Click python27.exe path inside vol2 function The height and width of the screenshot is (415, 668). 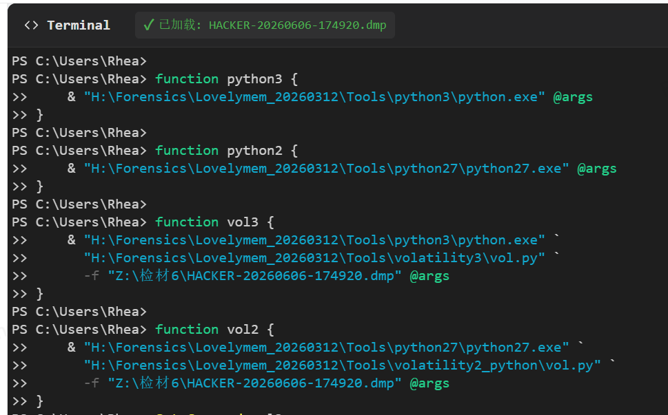coord(326,348)
